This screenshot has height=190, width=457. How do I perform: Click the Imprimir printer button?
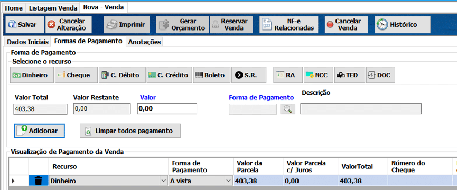(x=127, y=25)
